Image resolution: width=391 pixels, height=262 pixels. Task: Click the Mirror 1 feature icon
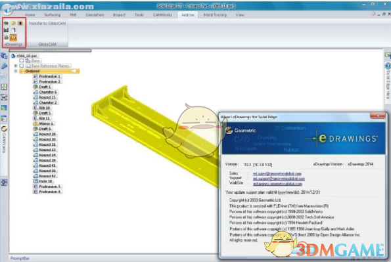coord(35,123)
